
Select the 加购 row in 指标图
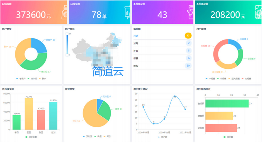coord(162,43)
